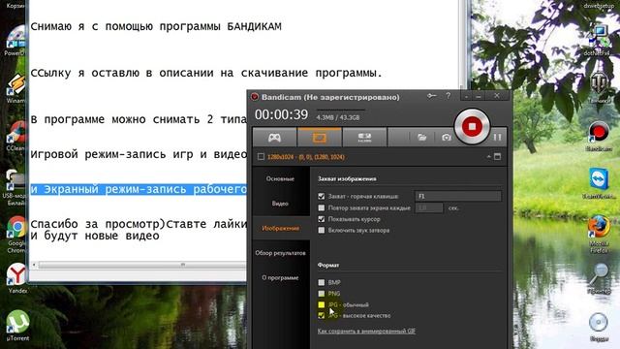
Task: Pause the Bandicam recording
Action: tap(497, 138)
